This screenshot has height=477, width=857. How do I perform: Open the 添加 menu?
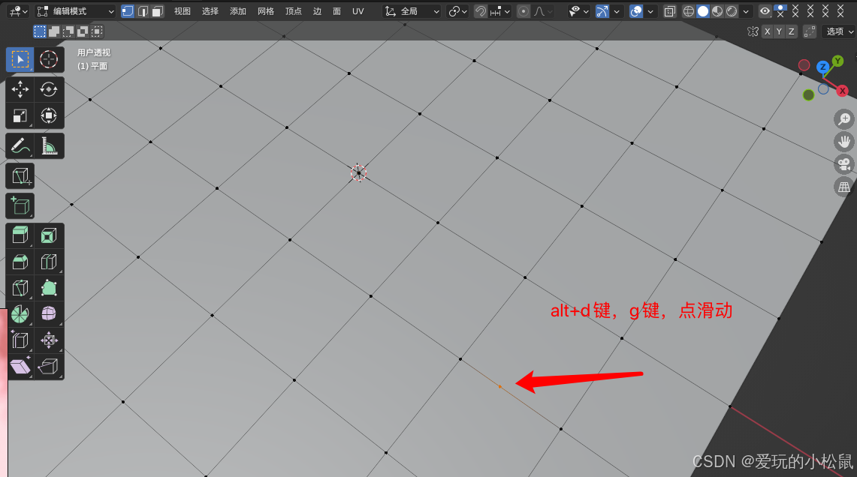click(x=238, y=11)
